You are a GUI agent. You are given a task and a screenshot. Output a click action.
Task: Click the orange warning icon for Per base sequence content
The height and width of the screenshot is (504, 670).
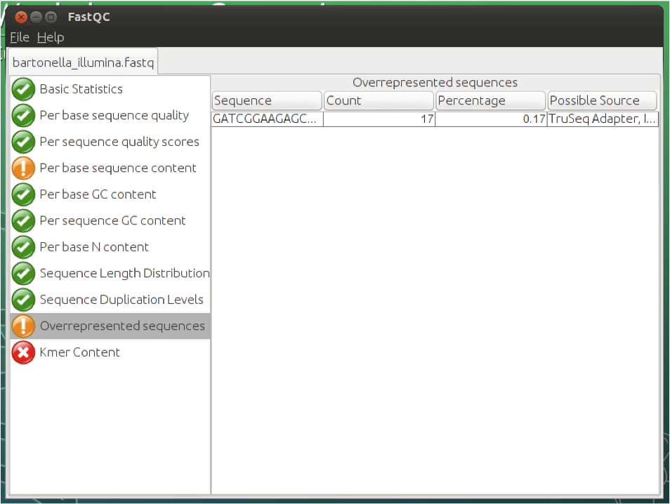tap(23, 168)
